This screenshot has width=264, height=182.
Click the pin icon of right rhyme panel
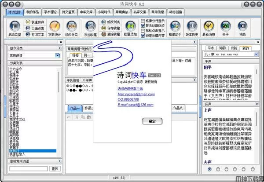[x=258, y=42]
